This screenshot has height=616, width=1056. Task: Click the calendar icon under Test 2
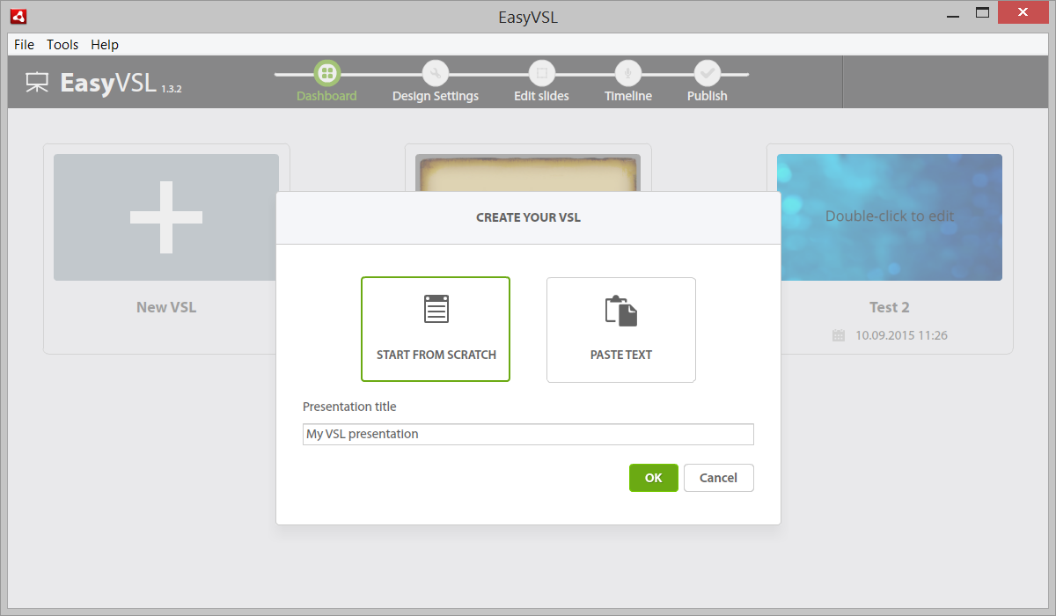(x=838, y=335)
